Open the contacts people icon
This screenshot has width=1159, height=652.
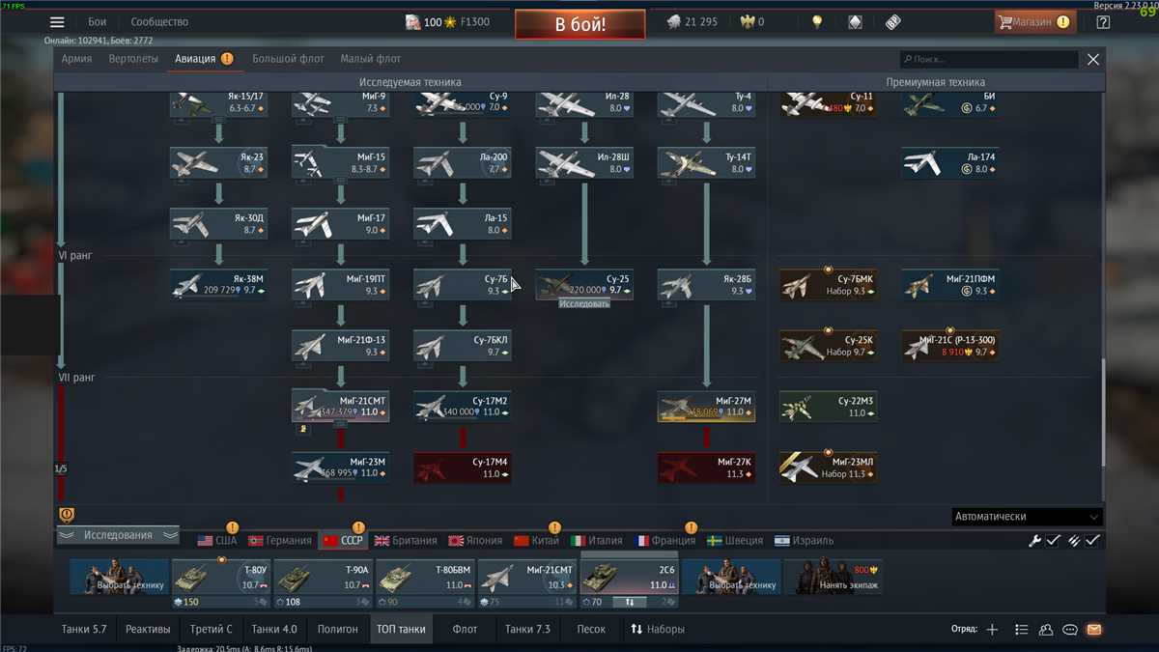click(x=1046, y=630)
